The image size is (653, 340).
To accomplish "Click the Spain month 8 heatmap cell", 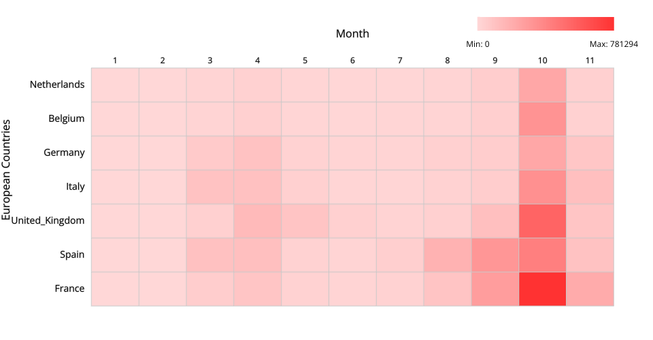I will [x=448, y=255].
